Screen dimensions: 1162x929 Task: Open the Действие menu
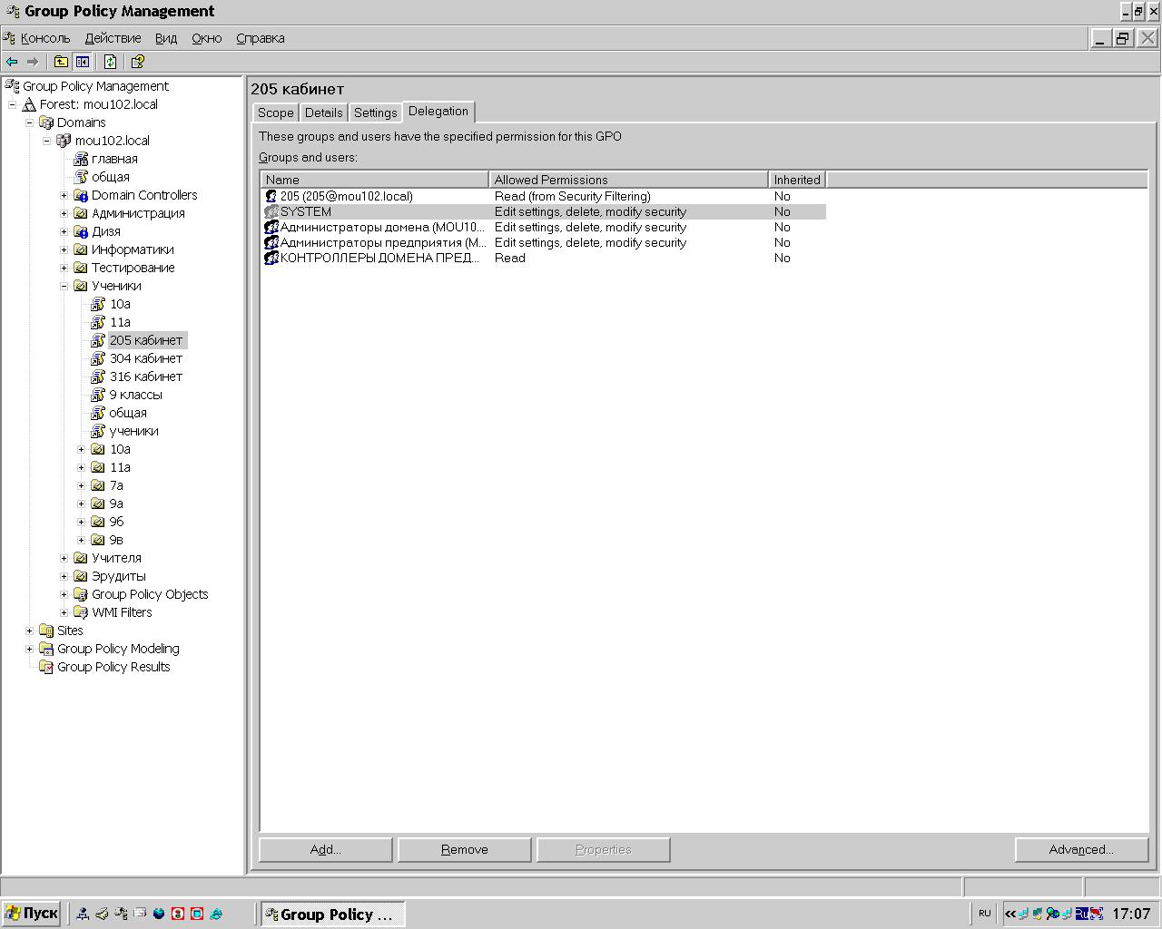click(113, 38)
